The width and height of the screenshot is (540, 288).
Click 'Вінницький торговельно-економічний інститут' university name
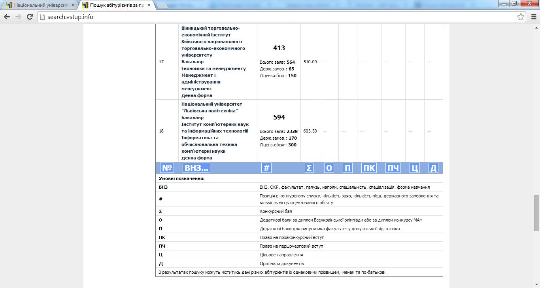[x=211, y=31]
